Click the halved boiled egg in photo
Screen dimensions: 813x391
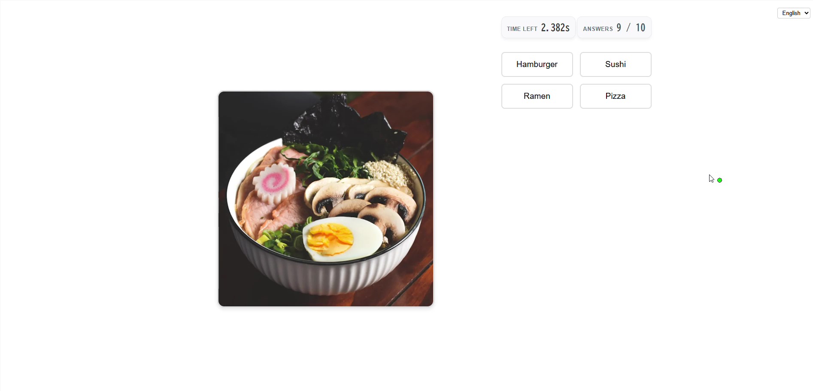point(343,239)
